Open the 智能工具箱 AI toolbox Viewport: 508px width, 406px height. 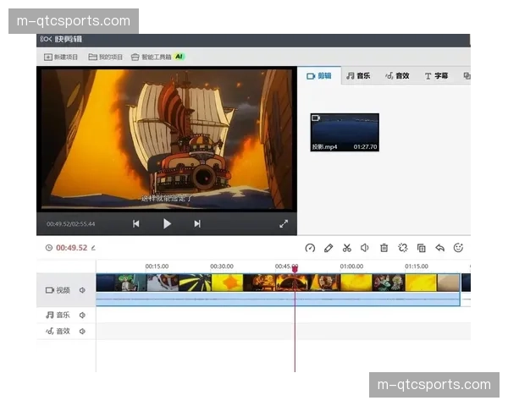(158, 57)
